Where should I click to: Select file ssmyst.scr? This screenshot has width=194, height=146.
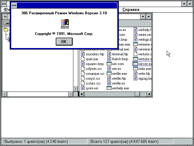[x=91, y=78]
